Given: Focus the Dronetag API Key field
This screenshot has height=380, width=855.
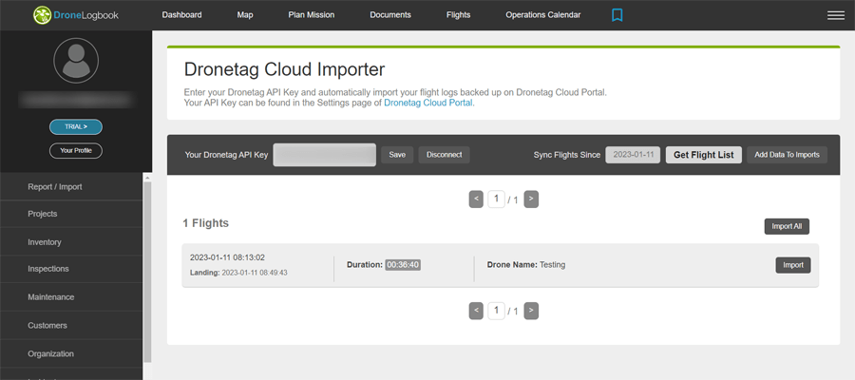Looking at the screenshot, I should tap(325, 155).
